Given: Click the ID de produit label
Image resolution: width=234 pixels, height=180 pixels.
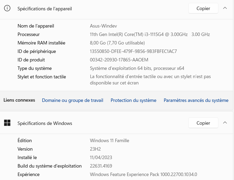Looking at the screenshot, I should point(31,60).
